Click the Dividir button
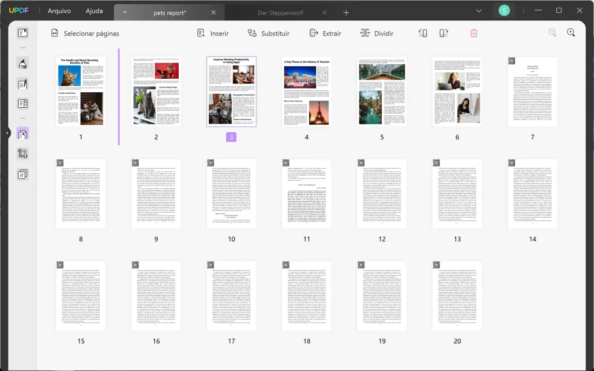The height and width of the screenshot is (371, 594). (377, 33)
